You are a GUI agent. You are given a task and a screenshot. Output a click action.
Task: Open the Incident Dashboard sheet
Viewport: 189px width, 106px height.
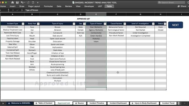pos(118,103)
